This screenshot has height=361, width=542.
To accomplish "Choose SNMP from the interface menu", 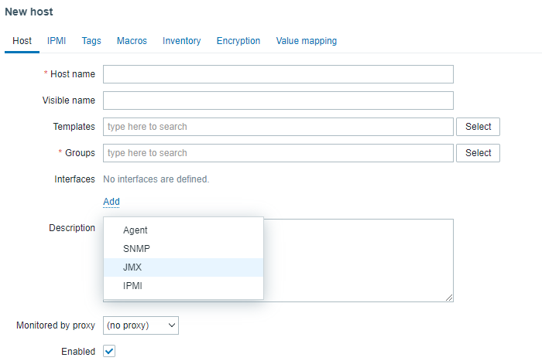I will pos(137,249).
